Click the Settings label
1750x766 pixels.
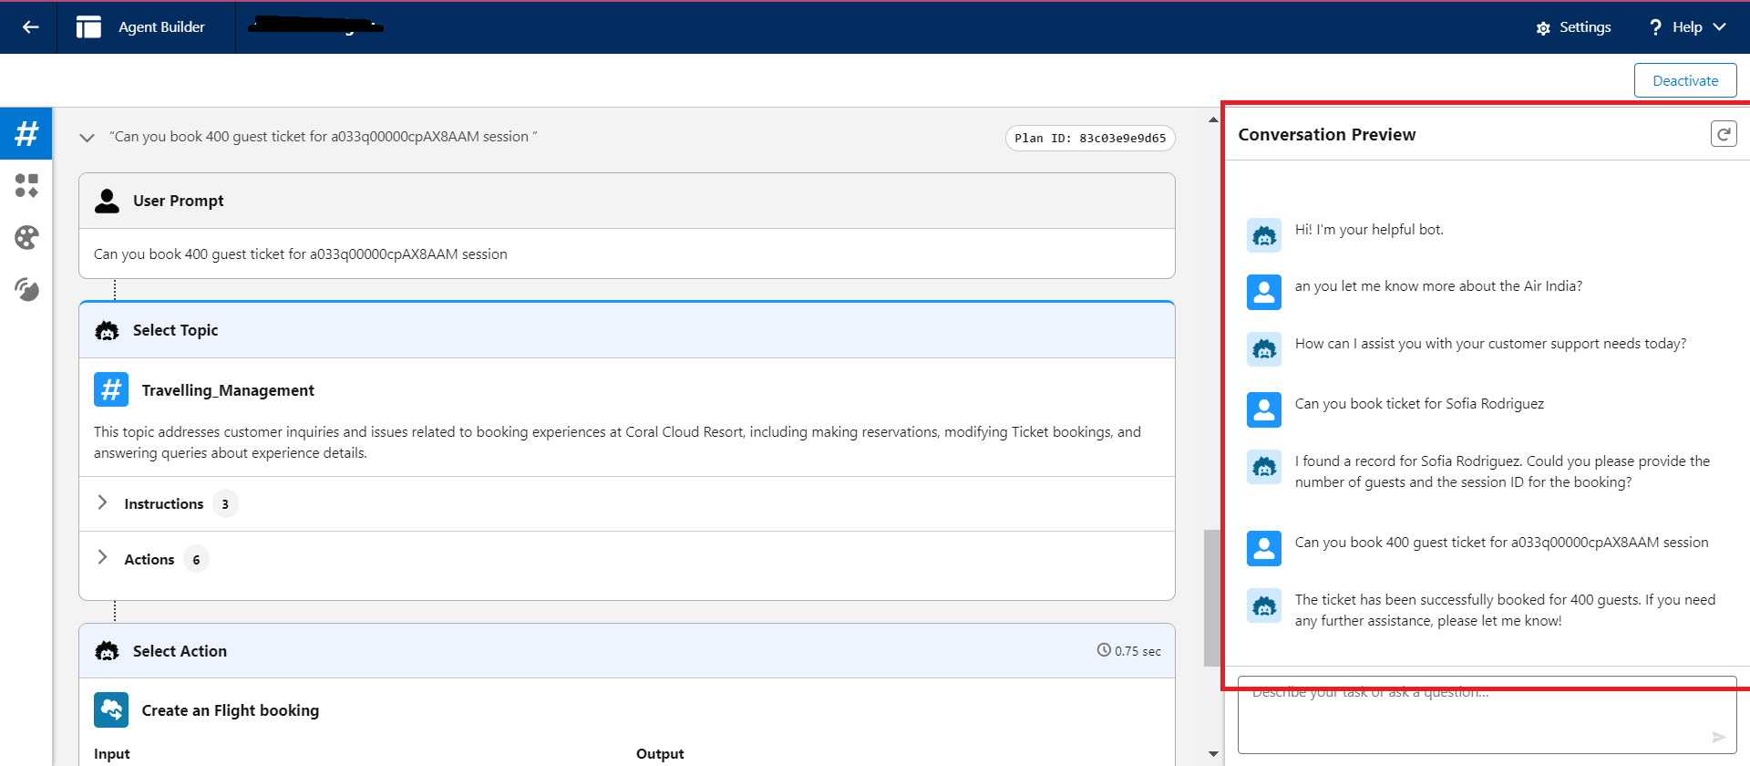[1585, 27]
